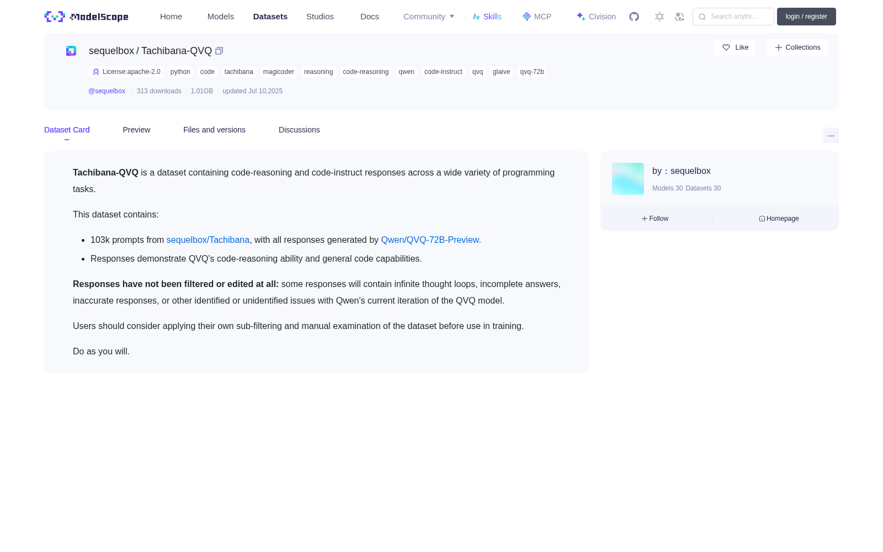Focus the Search anything input field
Viewport: 883px width, 552px height.
[x=733, y=17]
